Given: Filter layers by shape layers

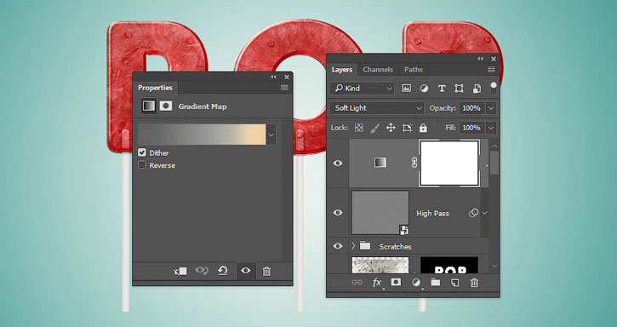Looking at the screenshot, I should 459,89.
